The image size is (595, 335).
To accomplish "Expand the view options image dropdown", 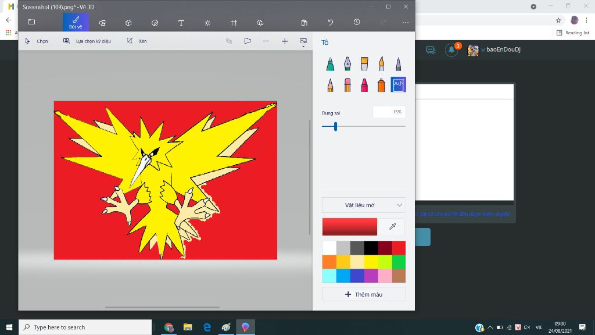I will [x=303, y=42].
